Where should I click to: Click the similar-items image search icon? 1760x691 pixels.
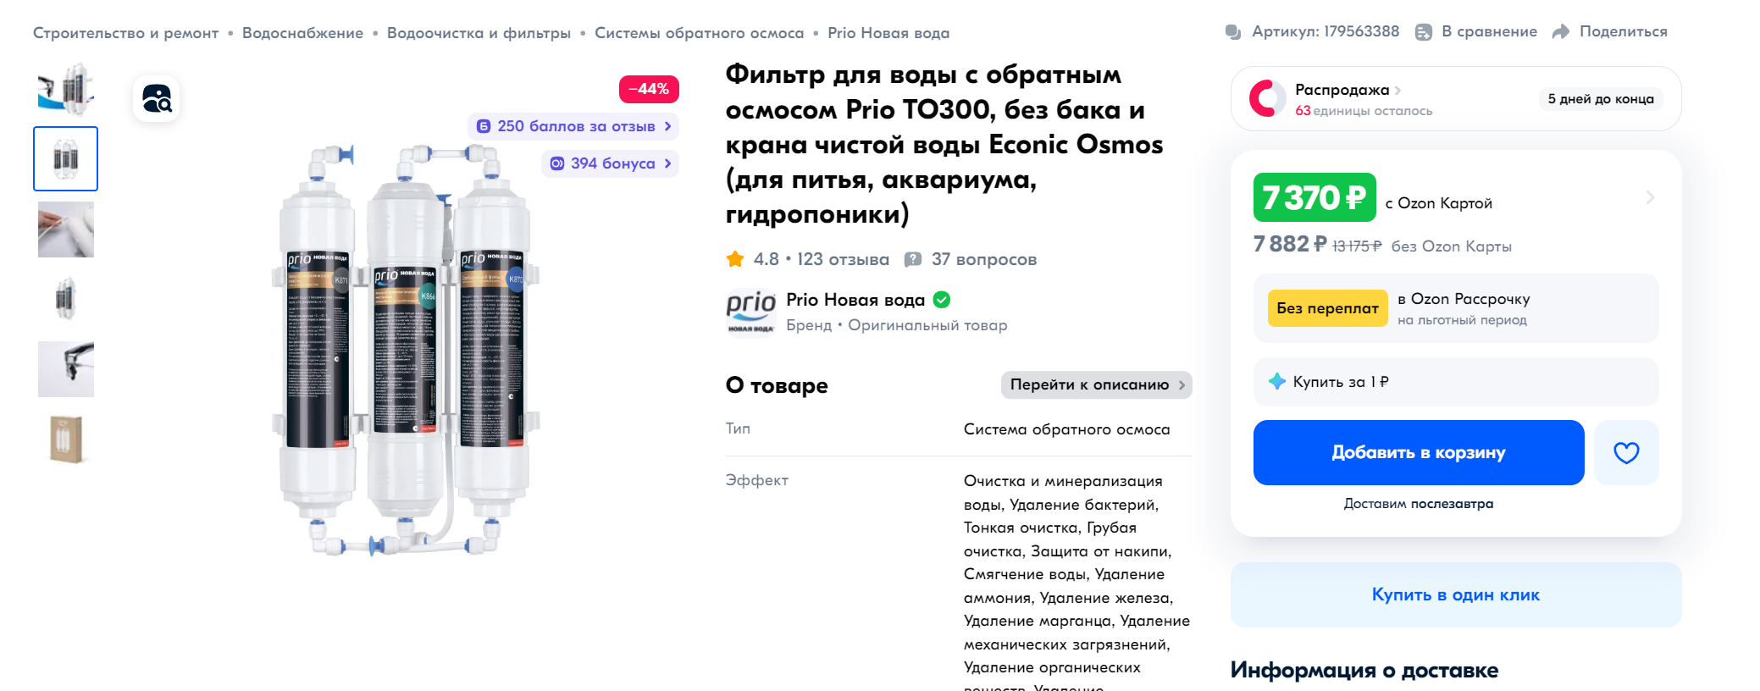[157, 99]
